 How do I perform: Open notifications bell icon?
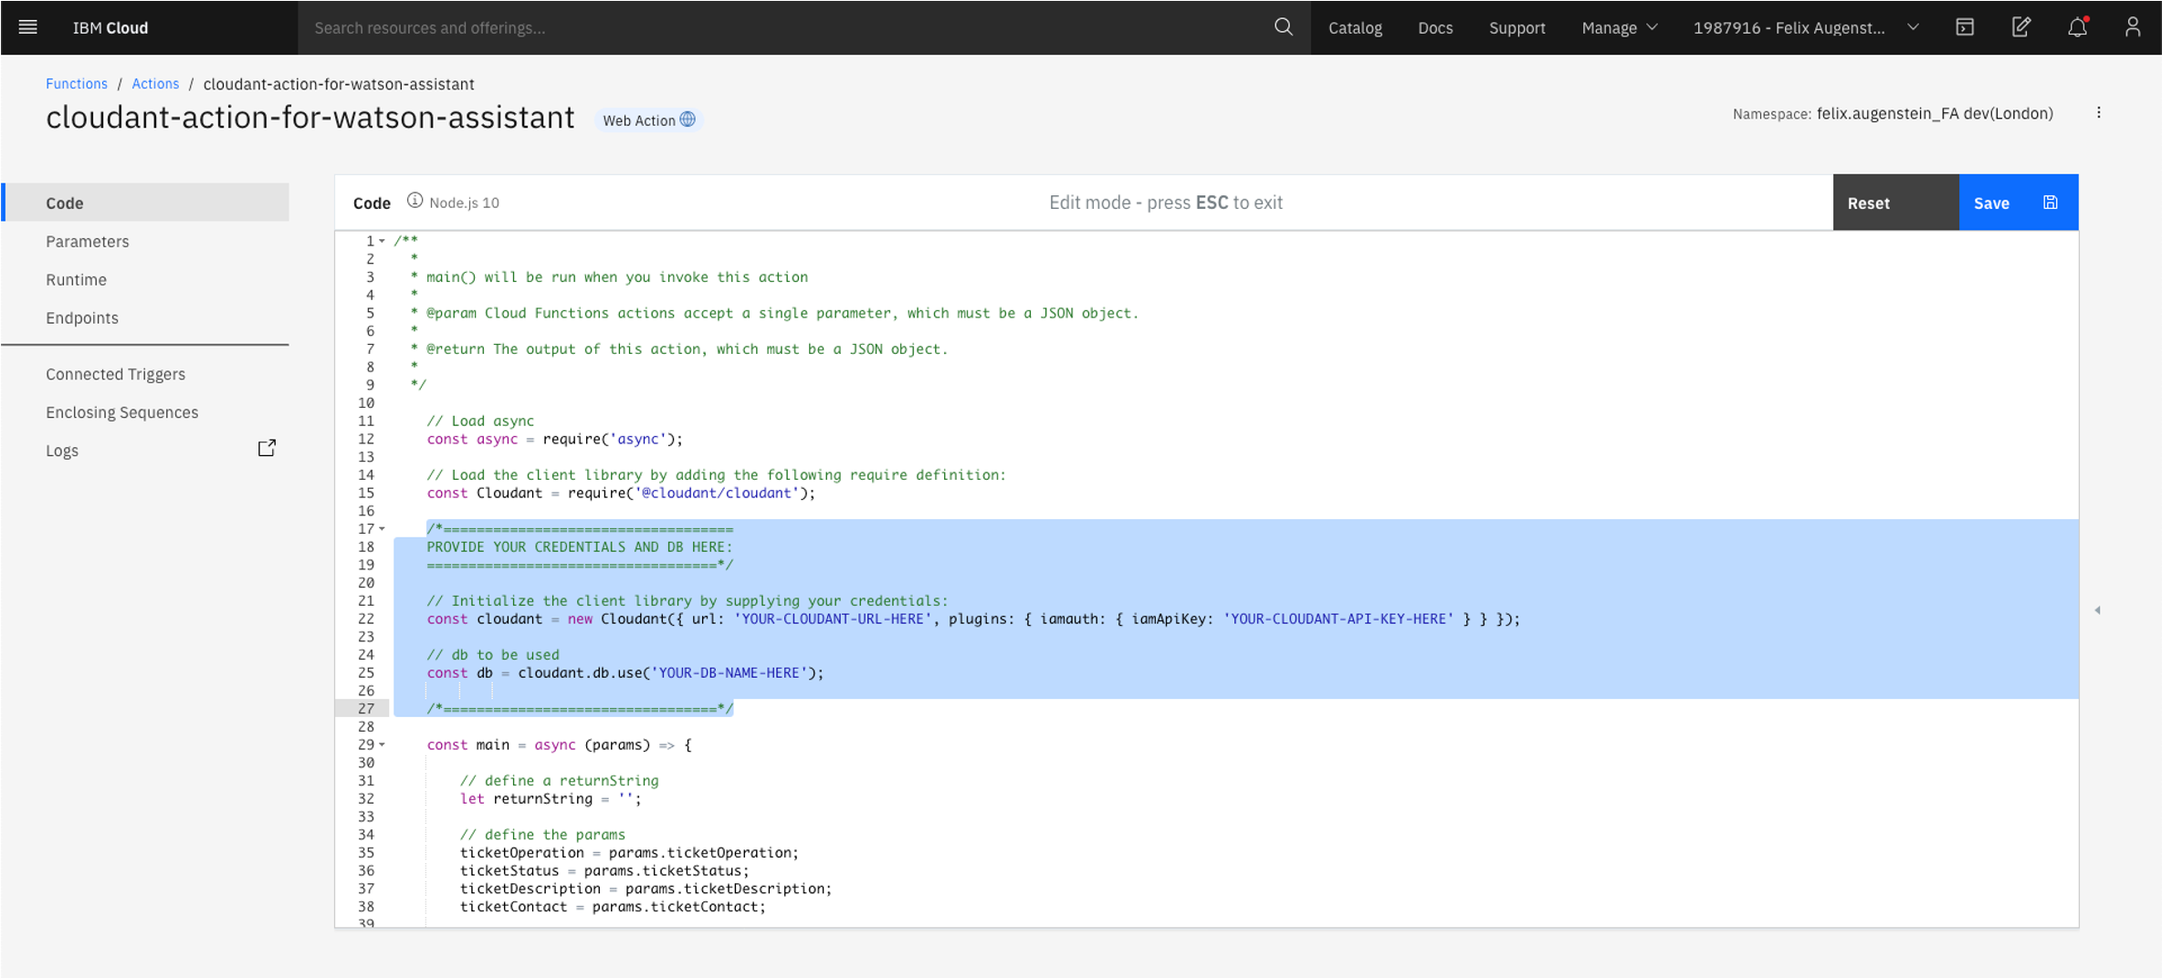2077,27
